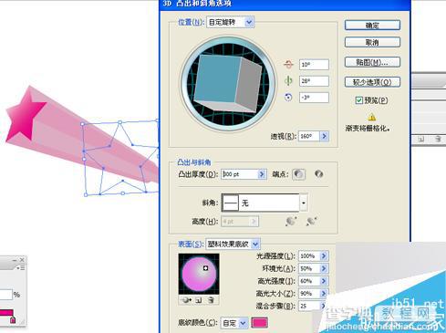Screen dimensions: 446x333
Task: Click the Y rotation field showing 28°
Action: pos(314,81)
